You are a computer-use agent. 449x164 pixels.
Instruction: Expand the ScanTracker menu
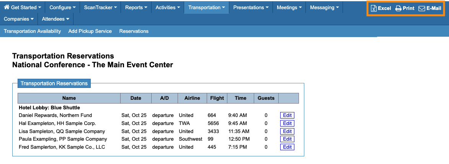[100, 7]
